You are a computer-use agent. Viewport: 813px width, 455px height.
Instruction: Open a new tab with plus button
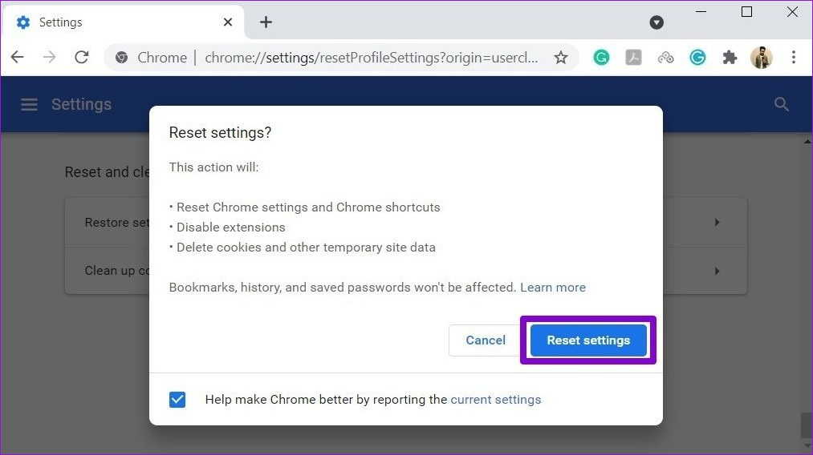266,22
